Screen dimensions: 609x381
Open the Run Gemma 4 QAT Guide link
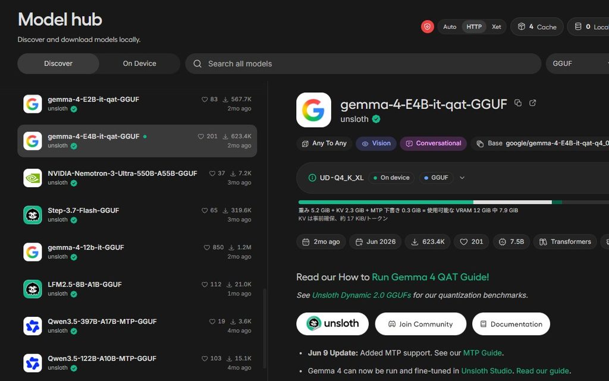coord(431,277)
